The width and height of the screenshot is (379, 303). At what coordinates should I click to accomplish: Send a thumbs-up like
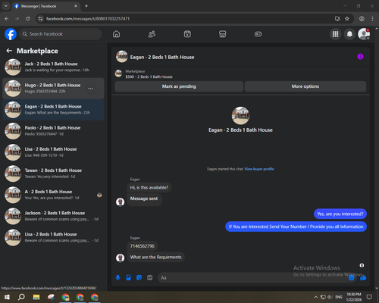(x=363, y=278)
